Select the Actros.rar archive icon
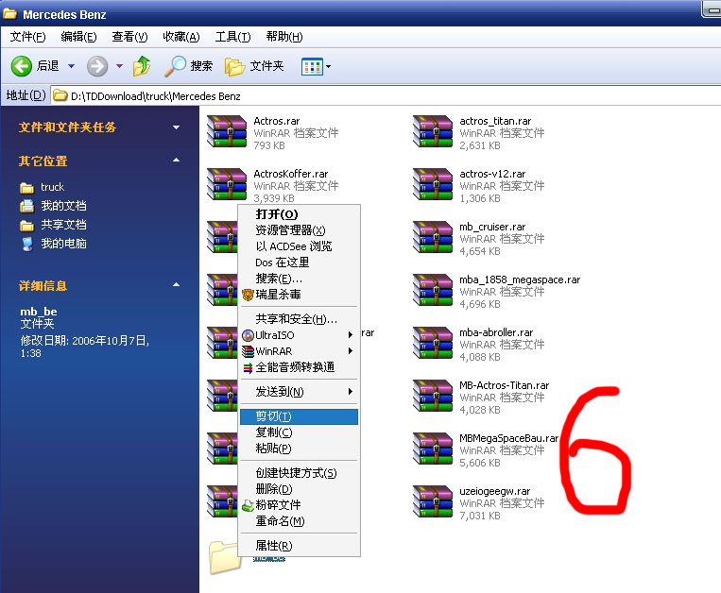The height and width of the screenshot is (593, 721). [226, 133]
